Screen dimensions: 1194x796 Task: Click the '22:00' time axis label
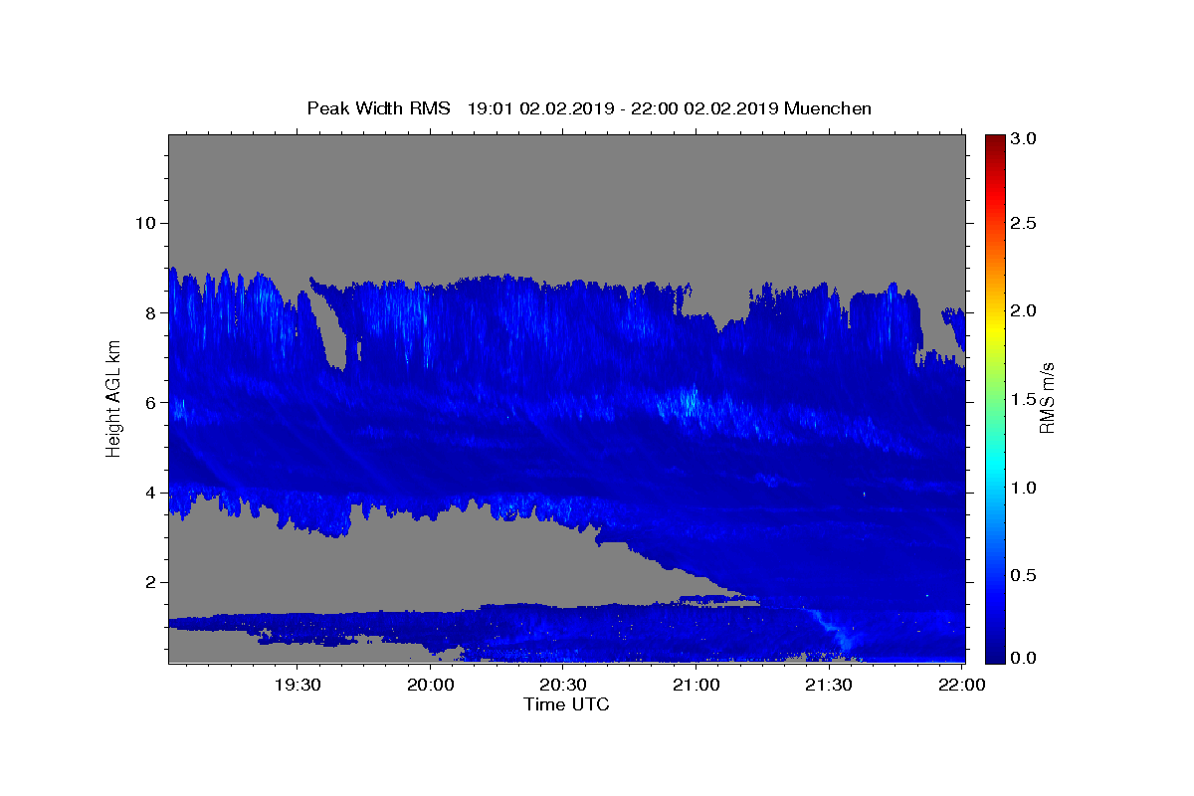(x=962, y=685)
